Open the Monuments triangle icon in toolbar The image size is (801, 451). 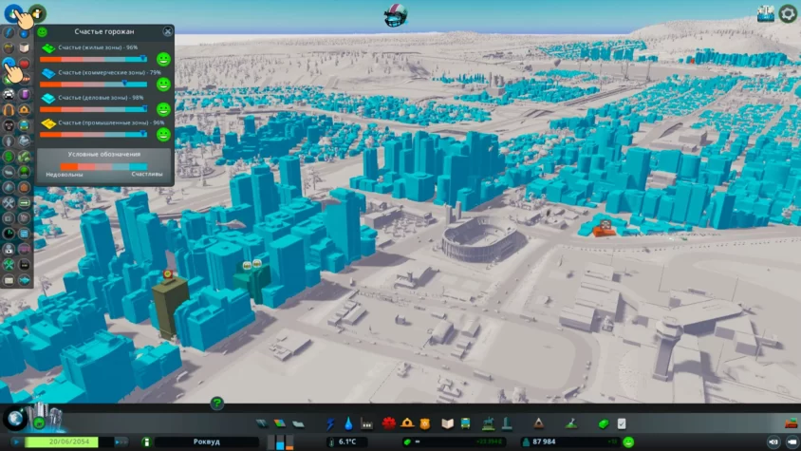538,423
